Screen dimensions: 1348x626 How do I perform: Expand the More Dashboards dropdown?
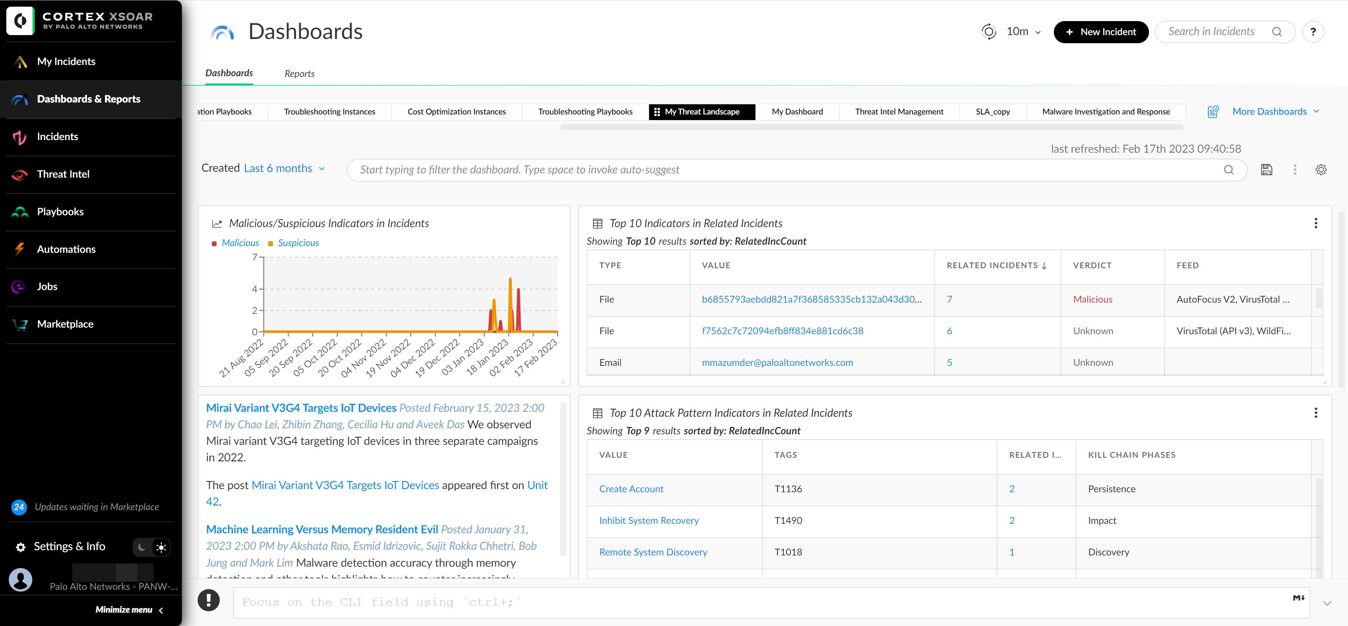[x=1275, y=112]
